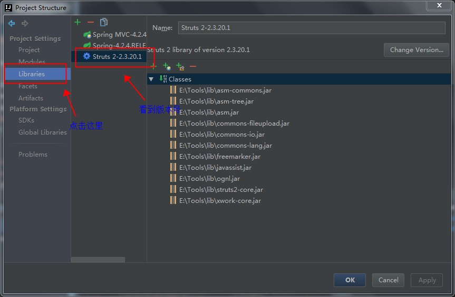Confirm with the OK button
This screenshot has width=455, height=297.
tap(350, 280)
